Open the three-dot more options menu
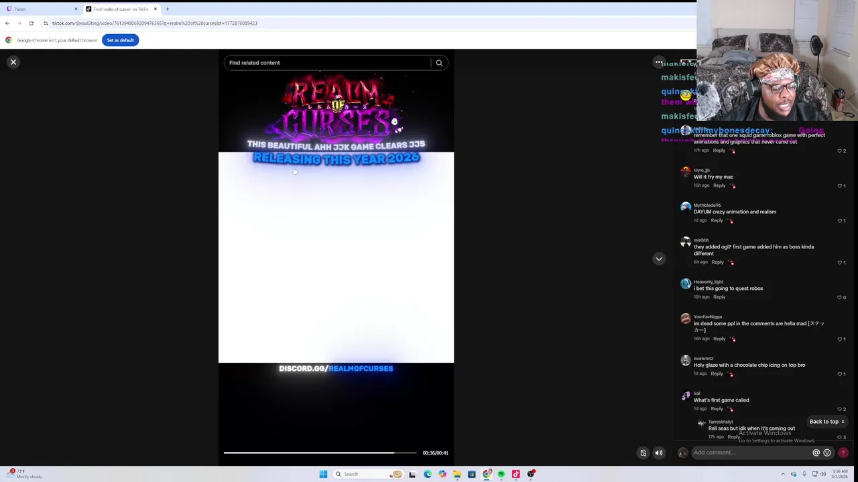This screenshot has width=858, height=482. (x=659, y=62)
